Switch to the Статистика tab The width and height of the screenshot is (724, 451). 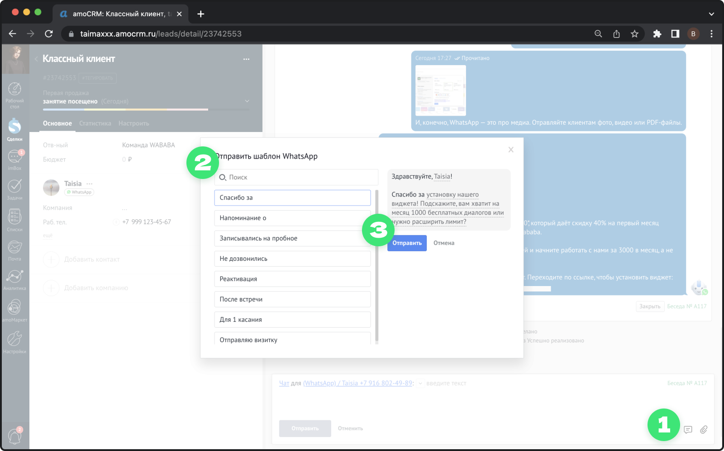pyautogui.click(x=95, y=123)
